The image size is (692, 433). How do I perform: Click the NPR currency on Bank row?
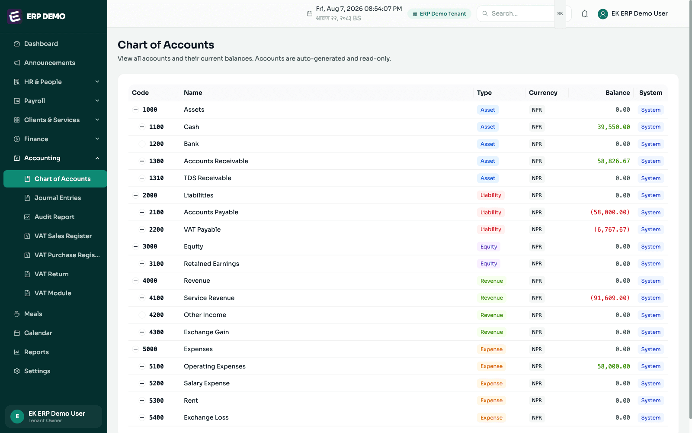pos(537,144)
